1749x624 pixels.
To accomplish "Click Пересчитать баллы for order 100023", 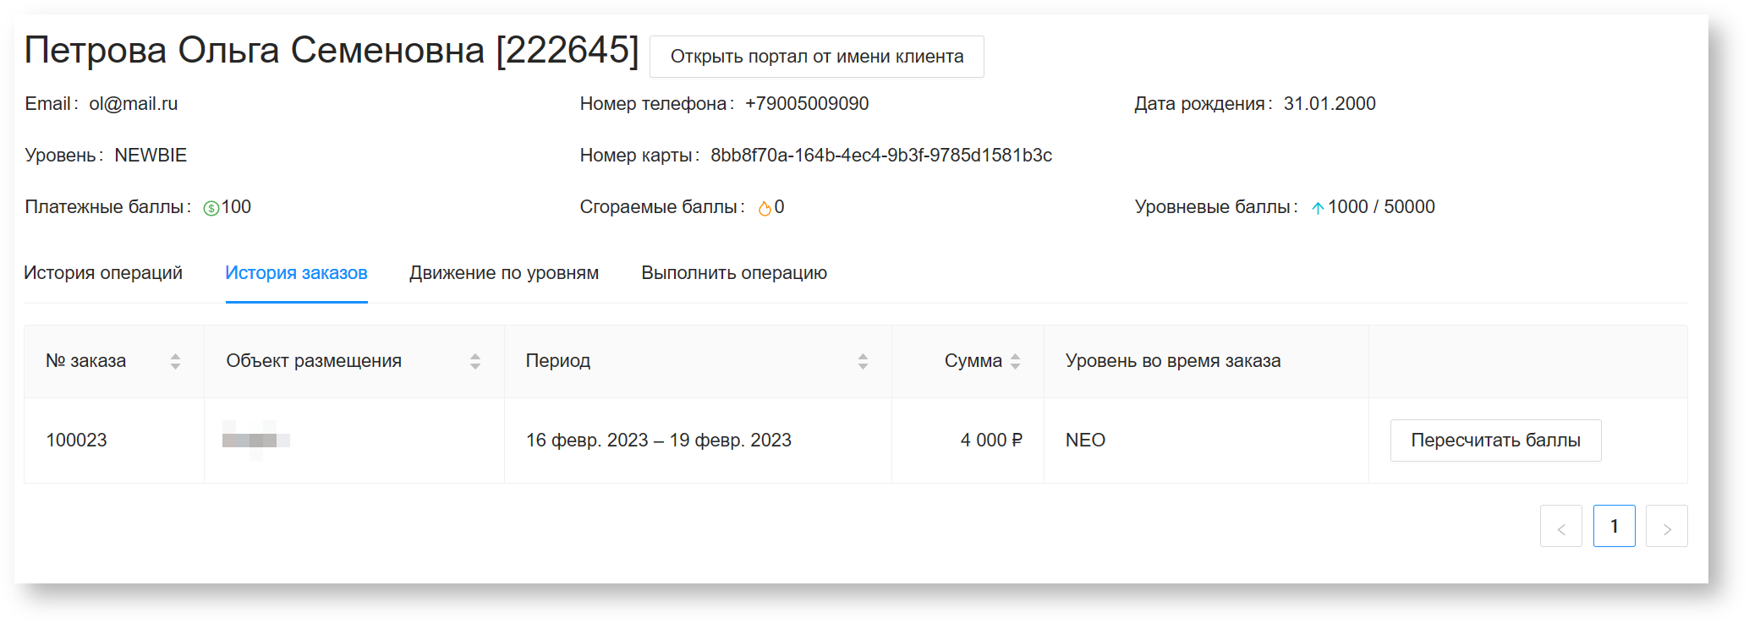I will tap(1495, 441).
